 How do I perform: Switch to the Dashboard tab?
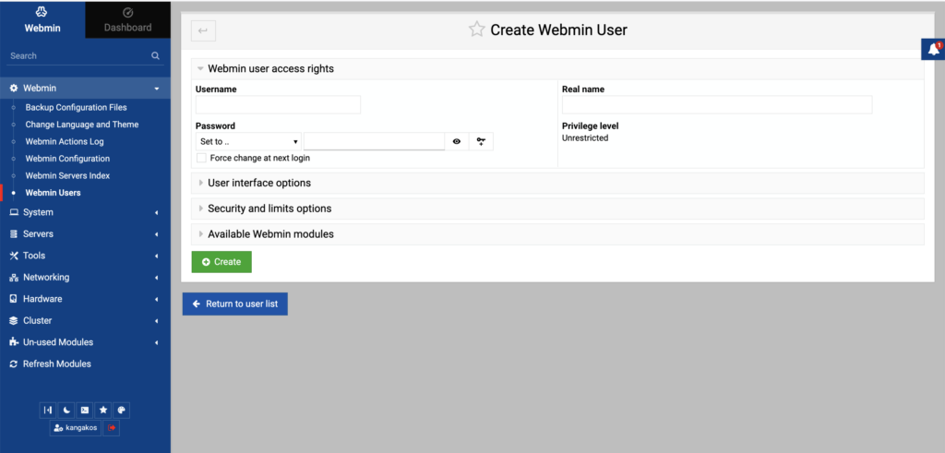pos(127,19)
